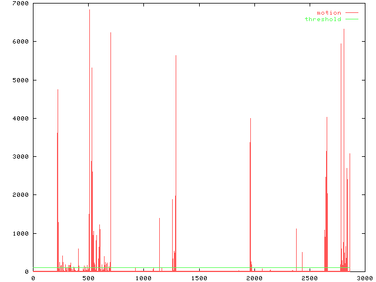Screen dimensions: 376x282
Task: Select the 3000 label on x-axis
Action: coord(364,278)
